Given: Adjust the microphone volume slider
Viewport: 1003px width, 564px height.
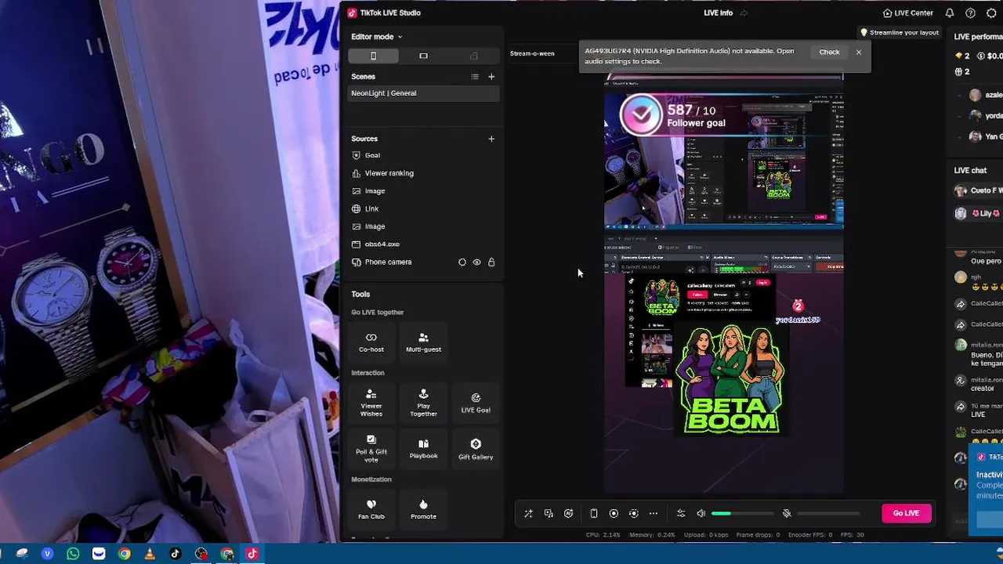Looking at the screenshot, I should (828, 514).
